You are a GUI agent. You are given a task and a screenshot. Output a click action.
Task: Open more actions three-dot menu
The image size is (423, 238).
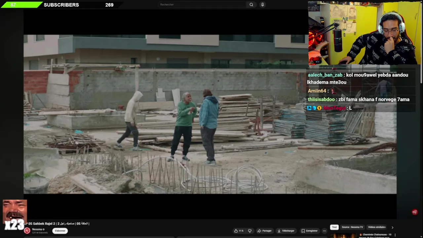pos(325,231)
